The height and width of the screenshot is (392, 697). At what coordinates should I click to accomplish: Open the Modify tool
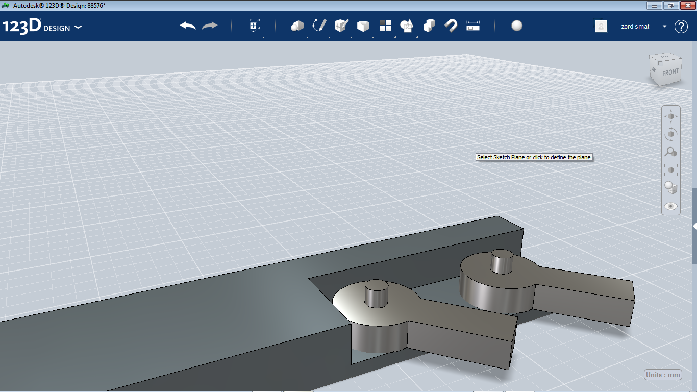click(x=363, y=26)
